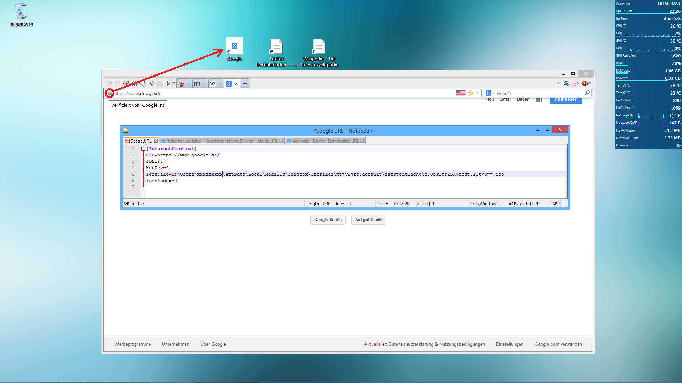The width and height of the screenshot is (682, 383).
Task: Click the IconFile path line in editor
Action: point(325,174)
